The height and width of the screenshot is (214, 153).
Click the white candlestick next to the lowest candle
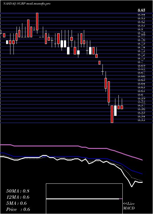pos(115,111)
